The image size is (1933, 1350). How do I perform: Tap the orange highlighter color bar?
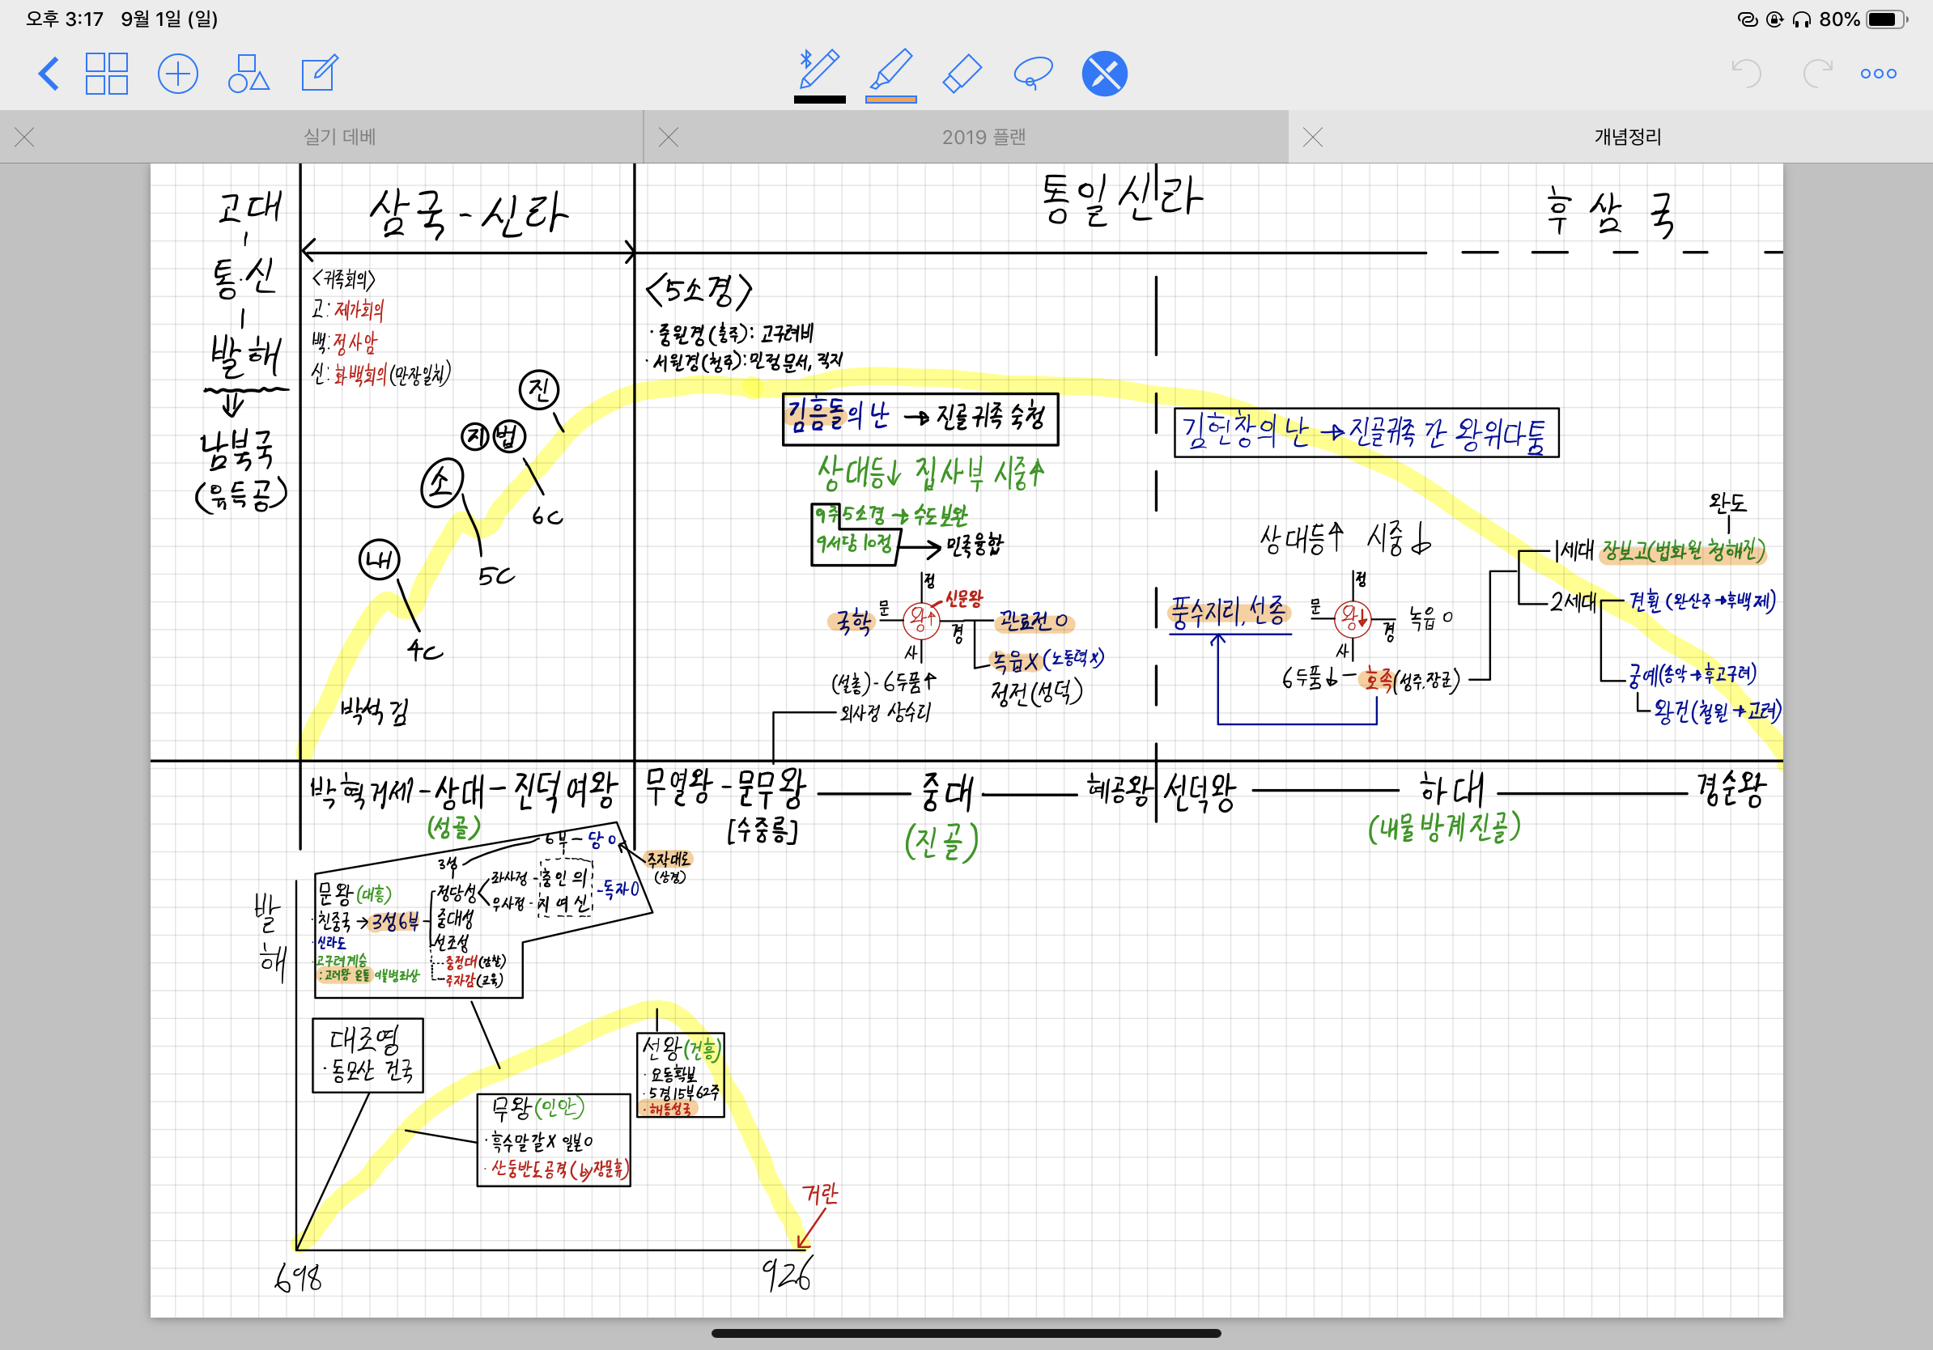[x=890, y=100]
